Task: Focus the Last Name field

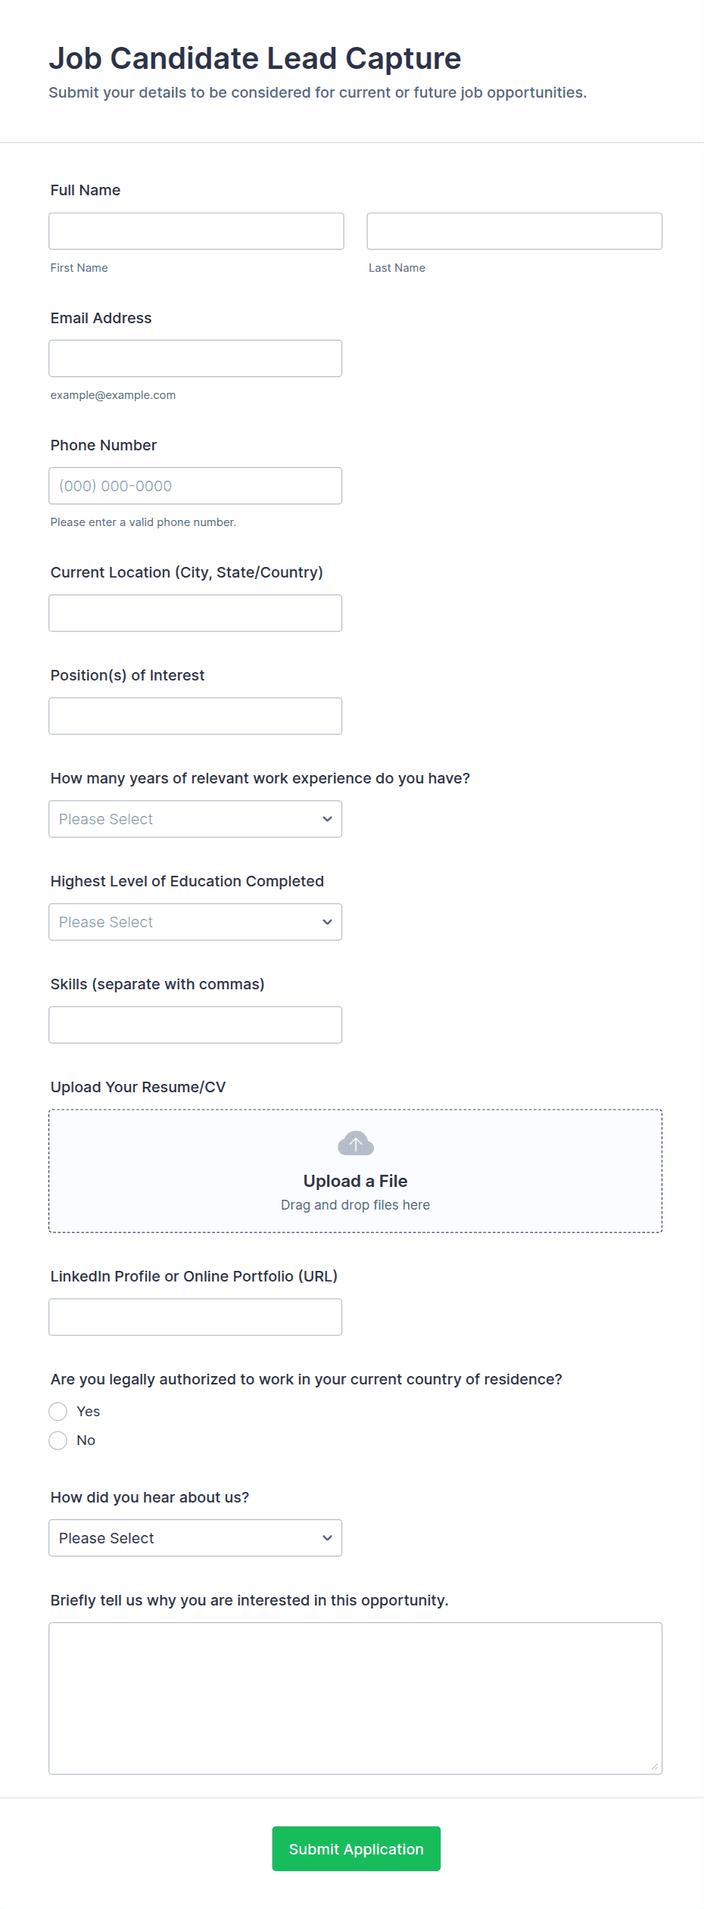Action: click(515, 231)
